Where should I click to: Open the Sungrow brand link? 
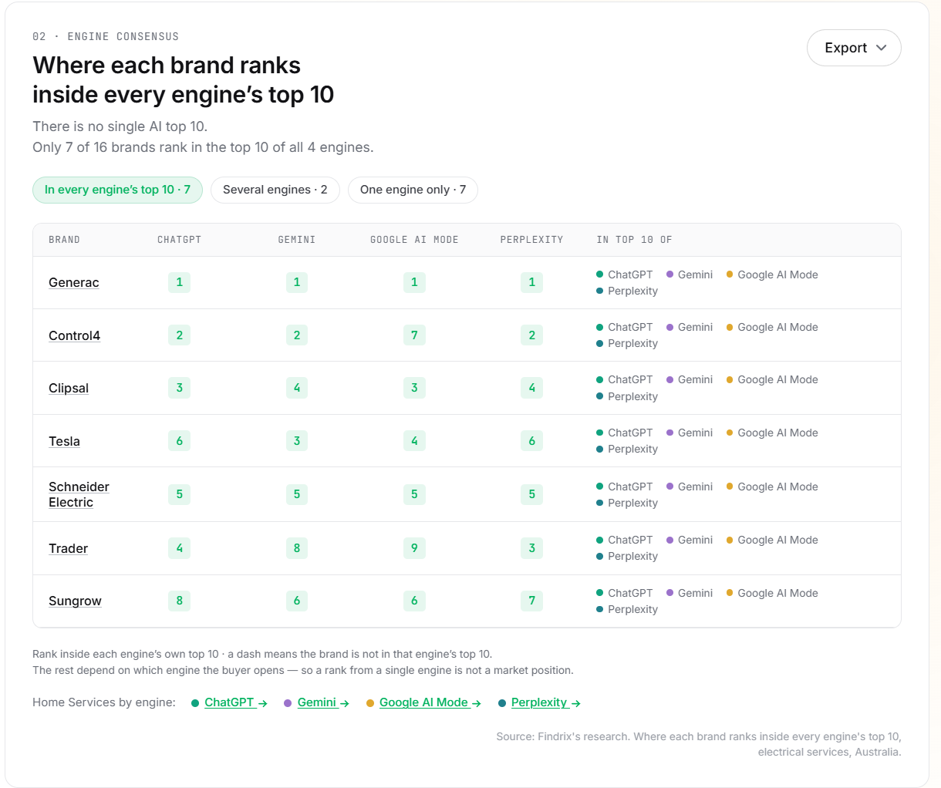[x=75, y=601]
